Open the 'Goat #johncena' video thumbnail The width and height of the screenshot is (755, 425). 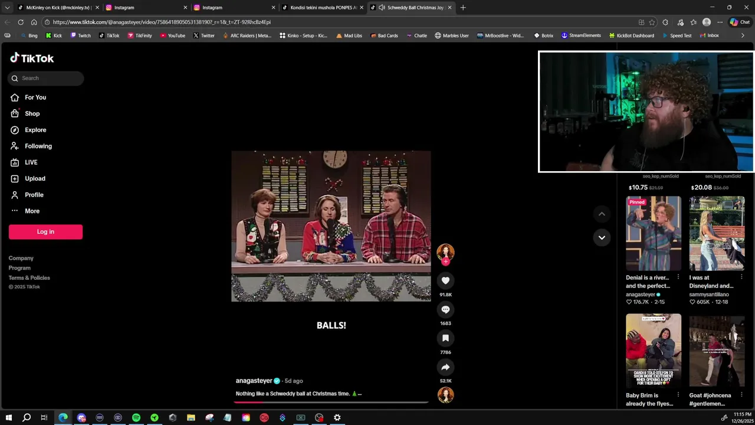point(717,351)
